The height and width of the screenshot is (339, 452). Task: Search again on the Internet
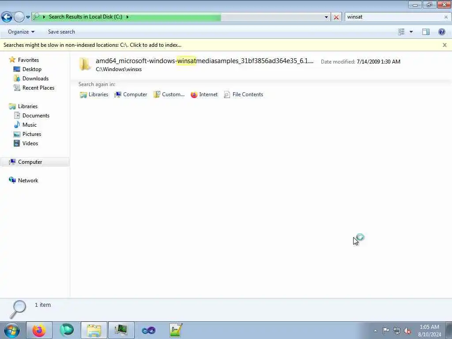pyautogui.click(x=204, y=94)
